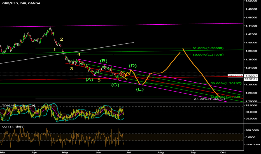Select yellow wave number 1
The image size is (261, 154).
tap(54, 50)
